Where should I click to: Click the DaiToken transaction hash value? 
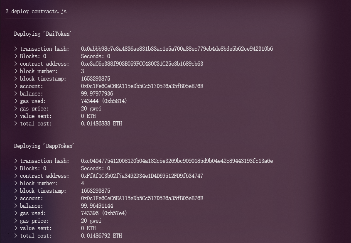177,49
